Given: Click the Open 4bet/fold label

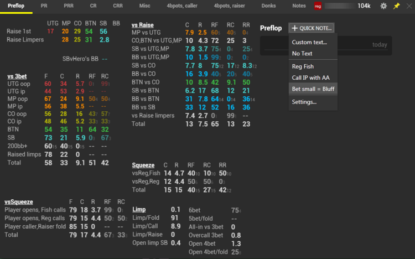Looking at the screenshot, I should point(208,252).
